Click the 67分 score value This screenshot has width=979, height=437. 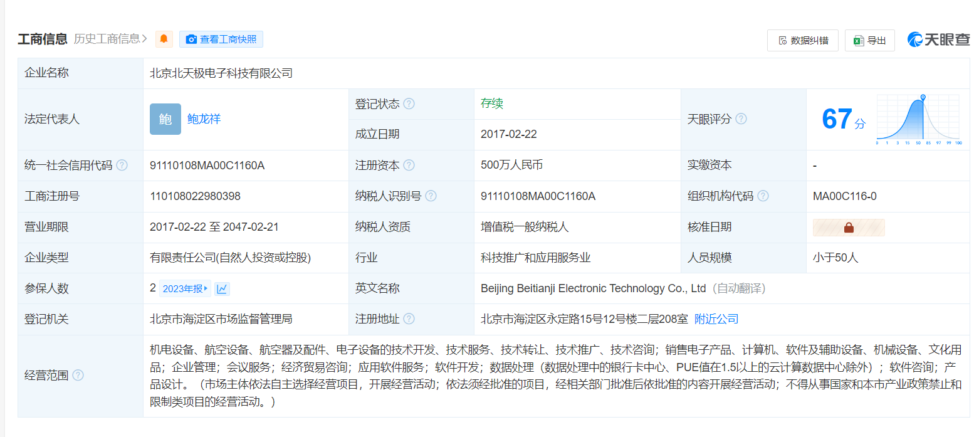click(x=844, y=119)
